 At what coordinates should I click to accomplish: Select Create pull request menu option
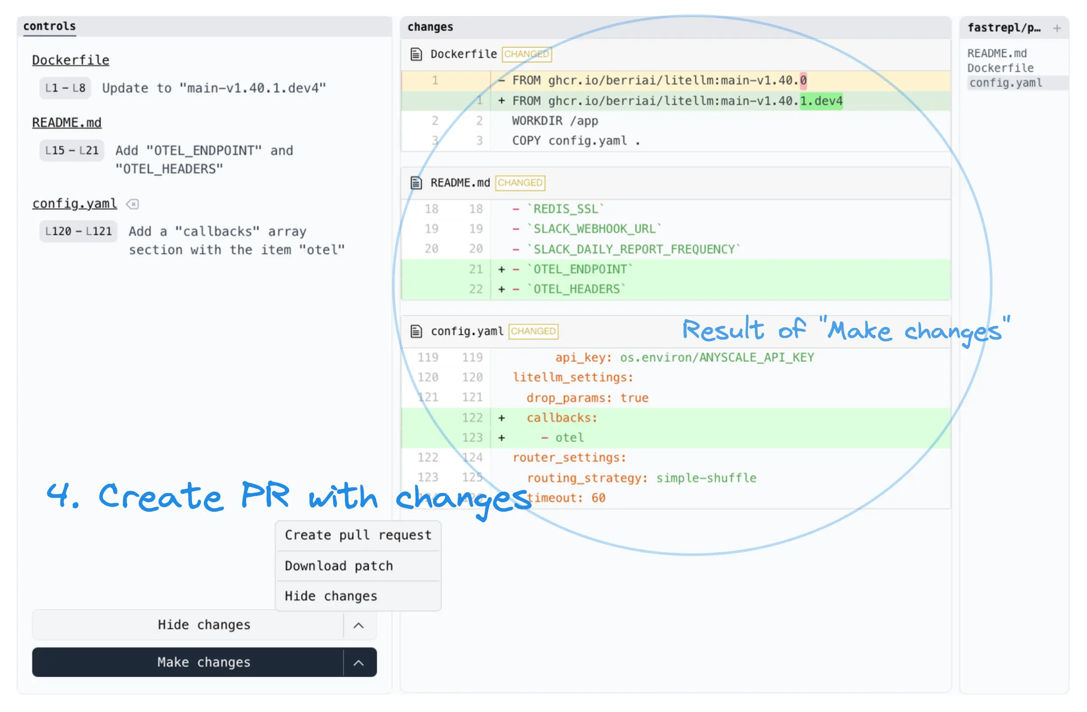pos(358,535)
